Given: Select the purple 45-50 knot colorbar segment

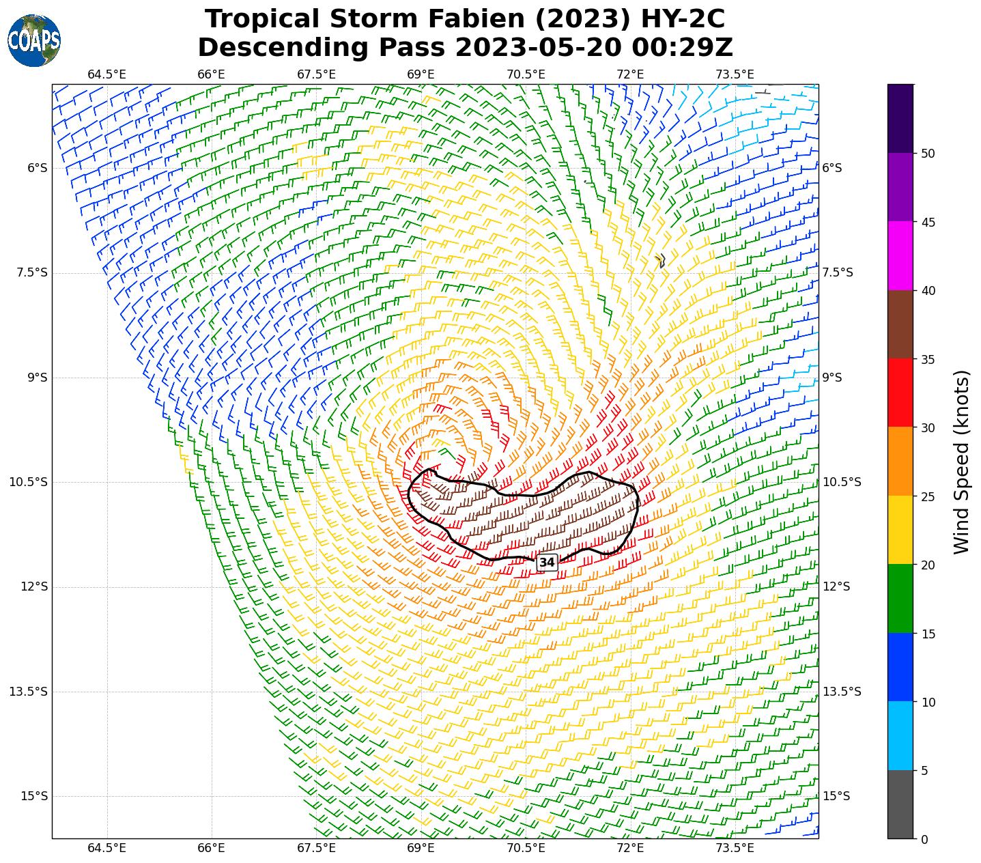Looking at the screenshot, I should [x=900, y=187].
